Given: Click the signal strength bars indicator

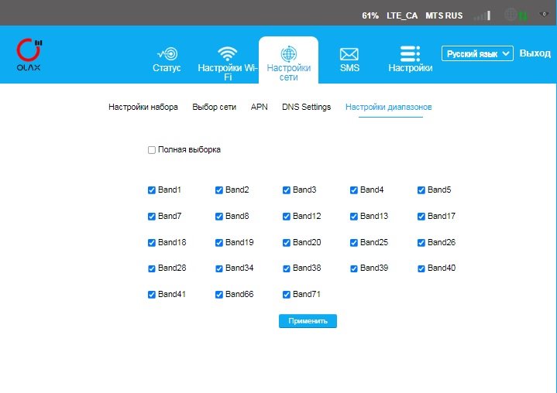Looking at the screenshot, I should [x=482, y=15].
